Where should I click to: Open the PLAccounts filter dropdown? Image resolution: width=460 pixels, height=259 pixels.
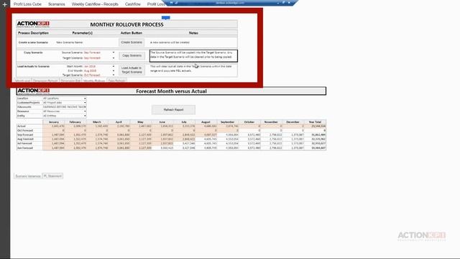click(85, 107)
